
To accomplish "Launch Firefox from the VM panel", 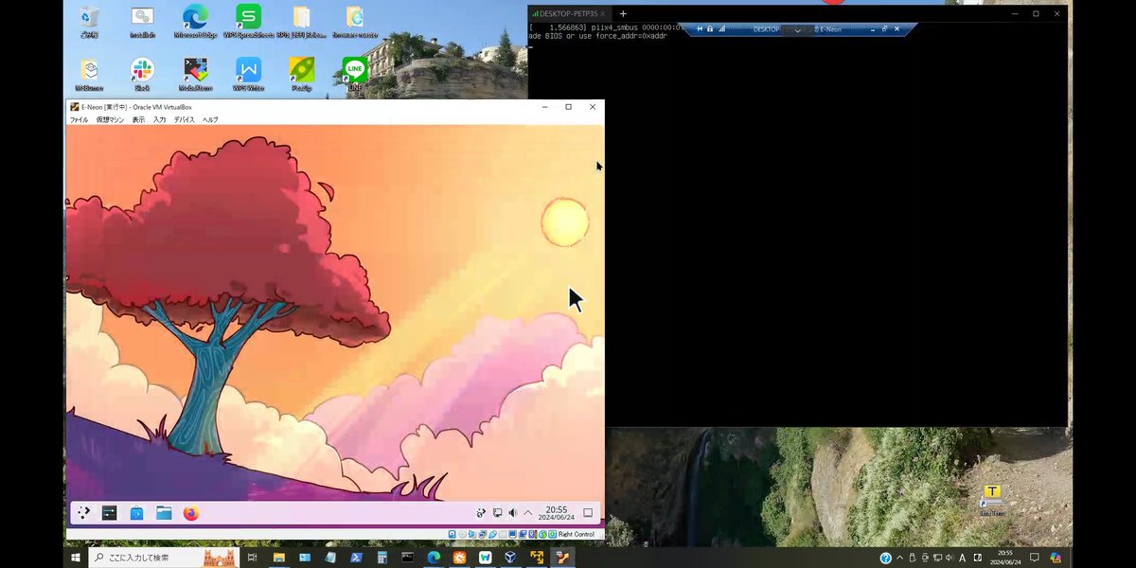I will [x=191, y=513].
